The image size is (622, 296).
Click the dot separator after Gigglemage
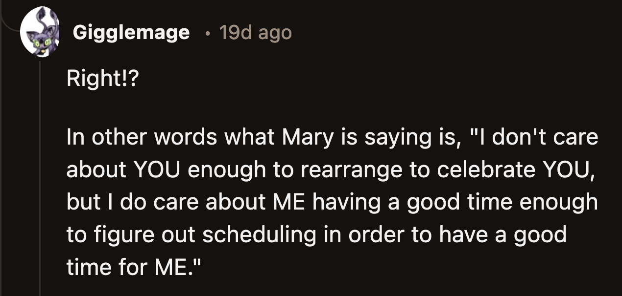(207, 34)
